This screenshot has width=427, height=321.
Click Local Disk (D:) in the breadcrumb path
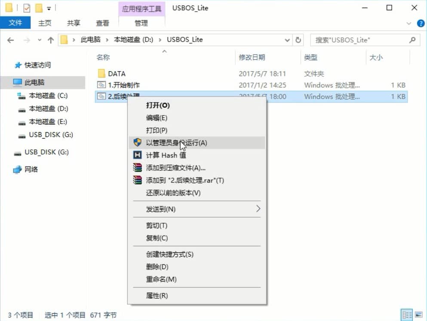tap(133, 40)
